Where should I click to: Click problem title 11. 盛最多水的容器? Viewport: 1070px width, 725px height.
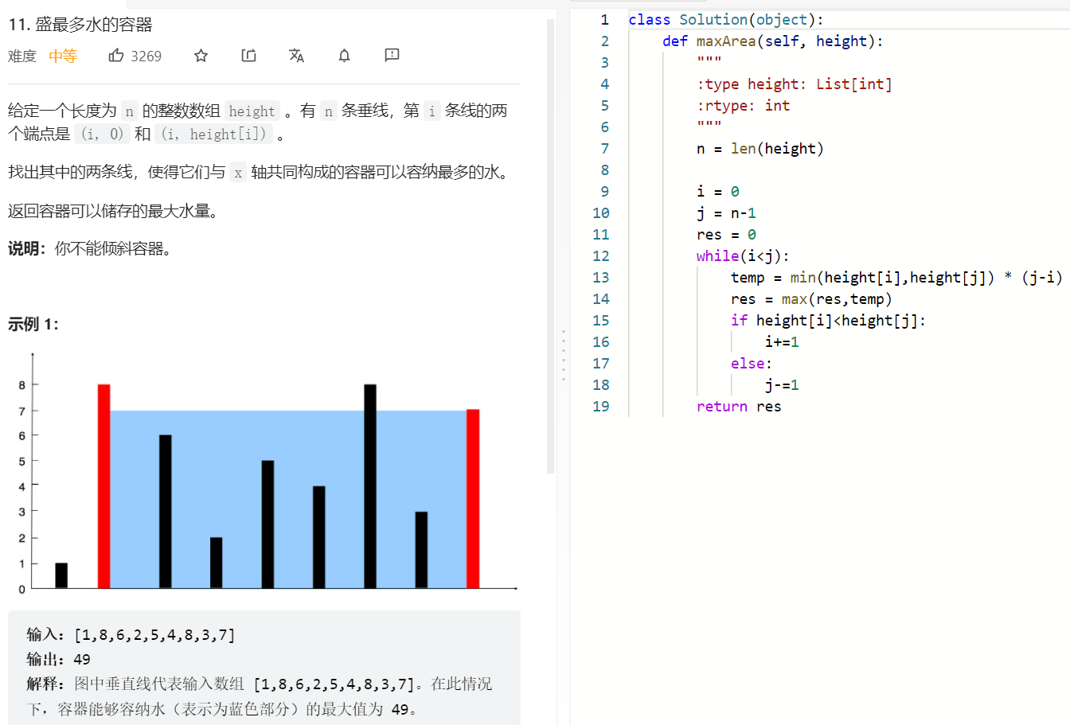pos(80,25)
